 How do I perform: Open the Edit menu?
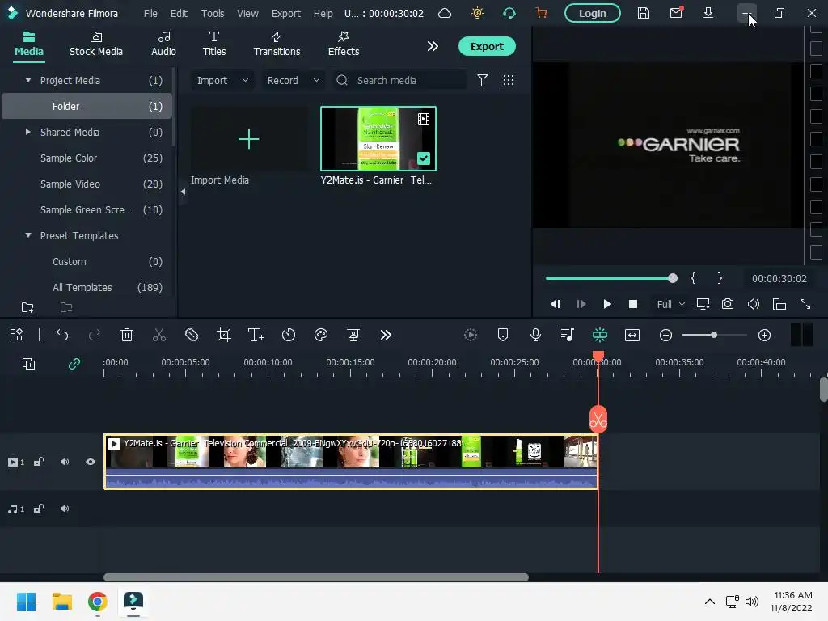(x=179, y=13)
